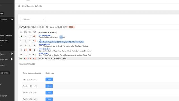This screenshot has width=179, height=101.
Task: Click row label Fx-2019-04-18#9
Action: [30, 93]
